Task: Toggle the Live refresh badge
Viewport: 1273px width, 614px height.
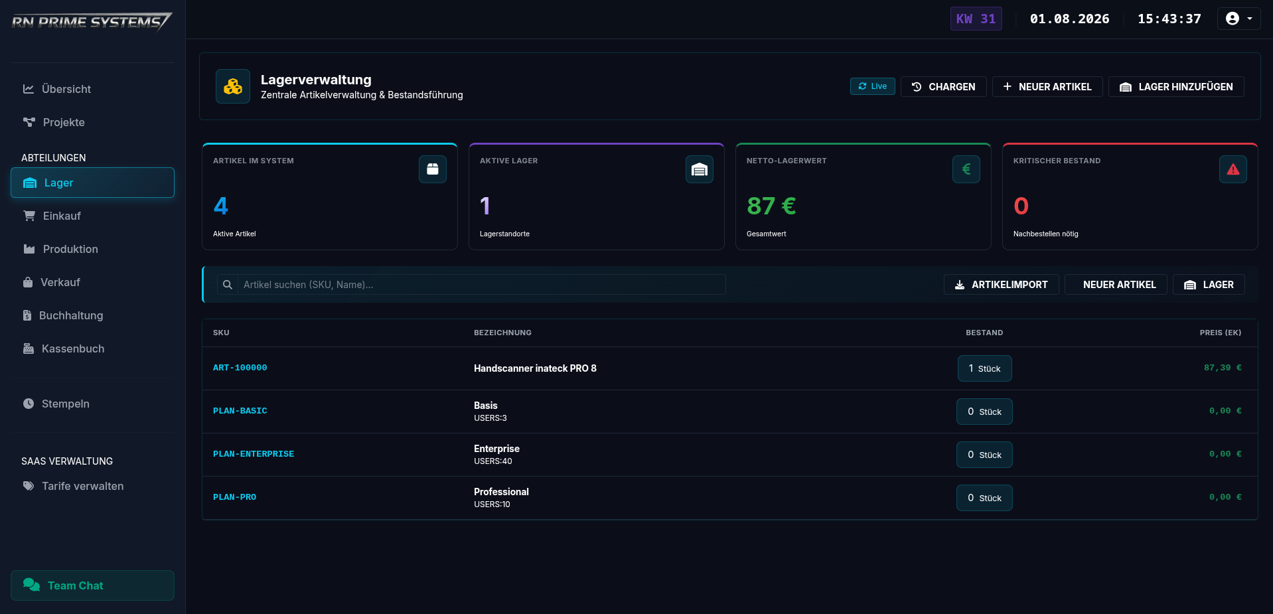Action: (872, 86)
